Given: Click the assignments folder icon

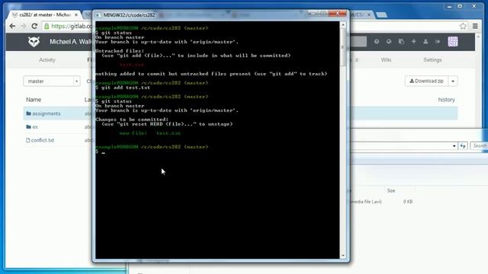Looking at the screenshot, I should tap(29, 113).
